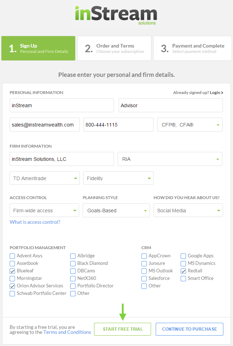Check the Portfolio Director box

click(73, 286)
